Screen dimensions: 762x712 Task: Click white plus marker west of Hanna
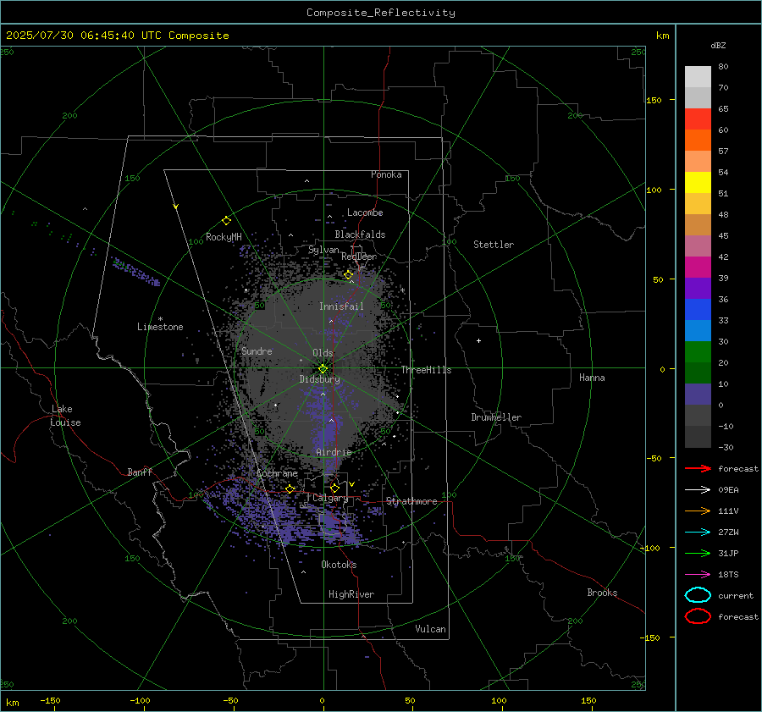point(478,340)
